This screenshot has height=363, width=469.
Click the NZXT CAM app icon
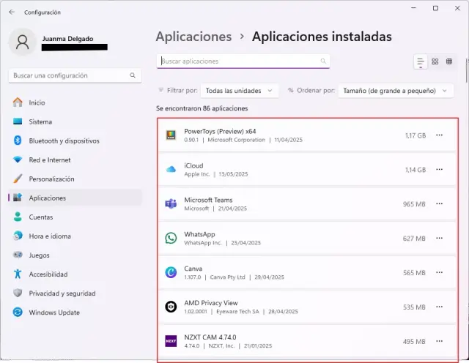coord(171,341)
